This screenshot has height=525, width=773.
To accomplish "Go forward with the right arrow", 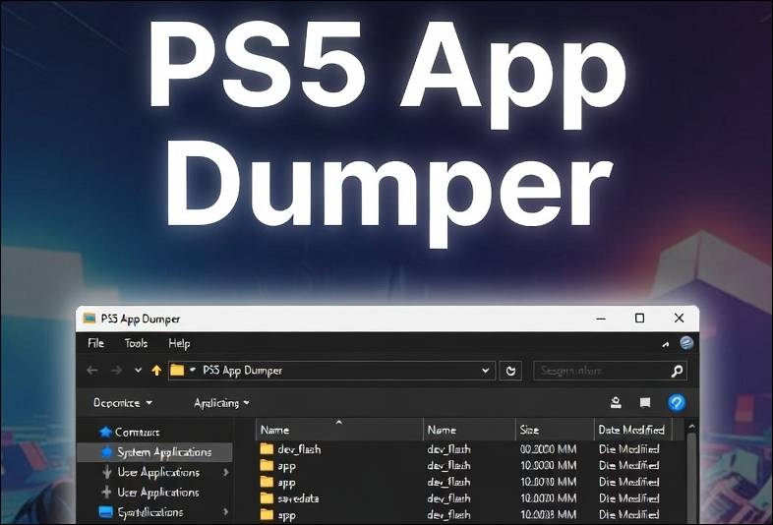I will coord(117,371).
